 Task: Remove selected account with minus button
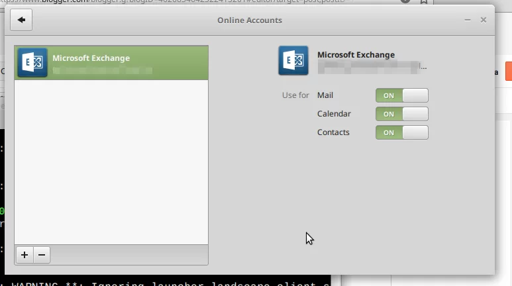(x=42, y=255)
